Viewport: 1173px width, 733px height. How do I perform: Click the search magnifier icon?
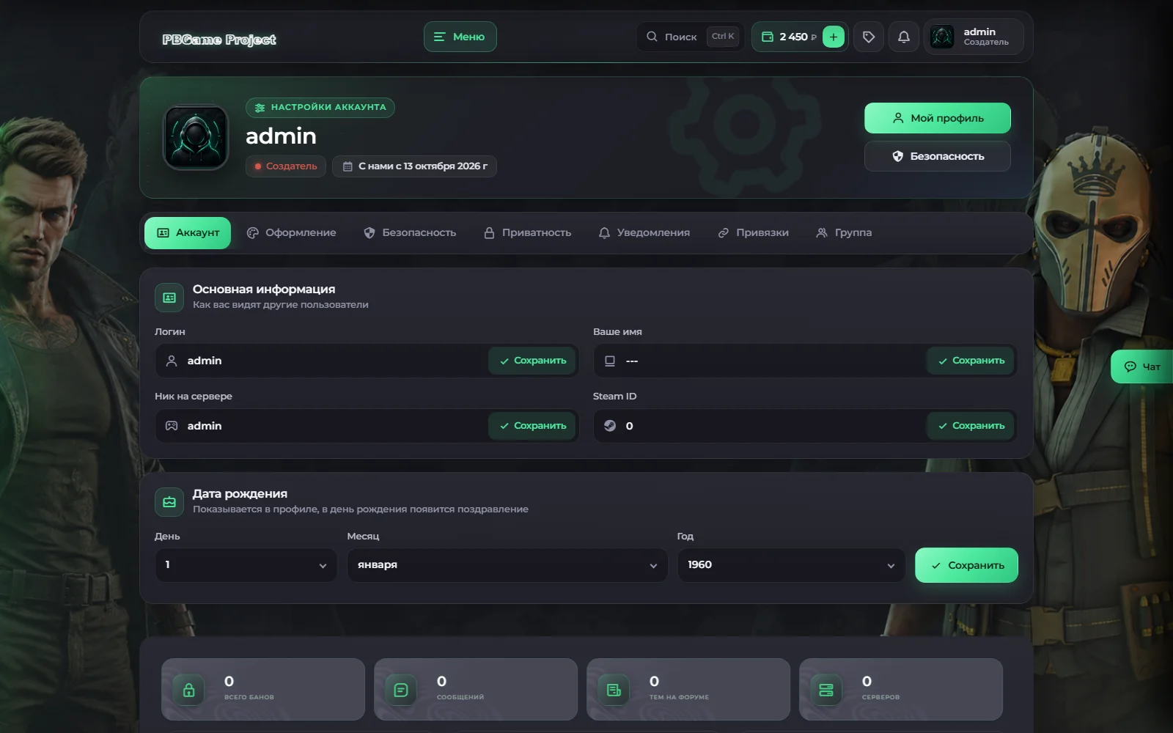pyautogui.click(x=652, y=37)
